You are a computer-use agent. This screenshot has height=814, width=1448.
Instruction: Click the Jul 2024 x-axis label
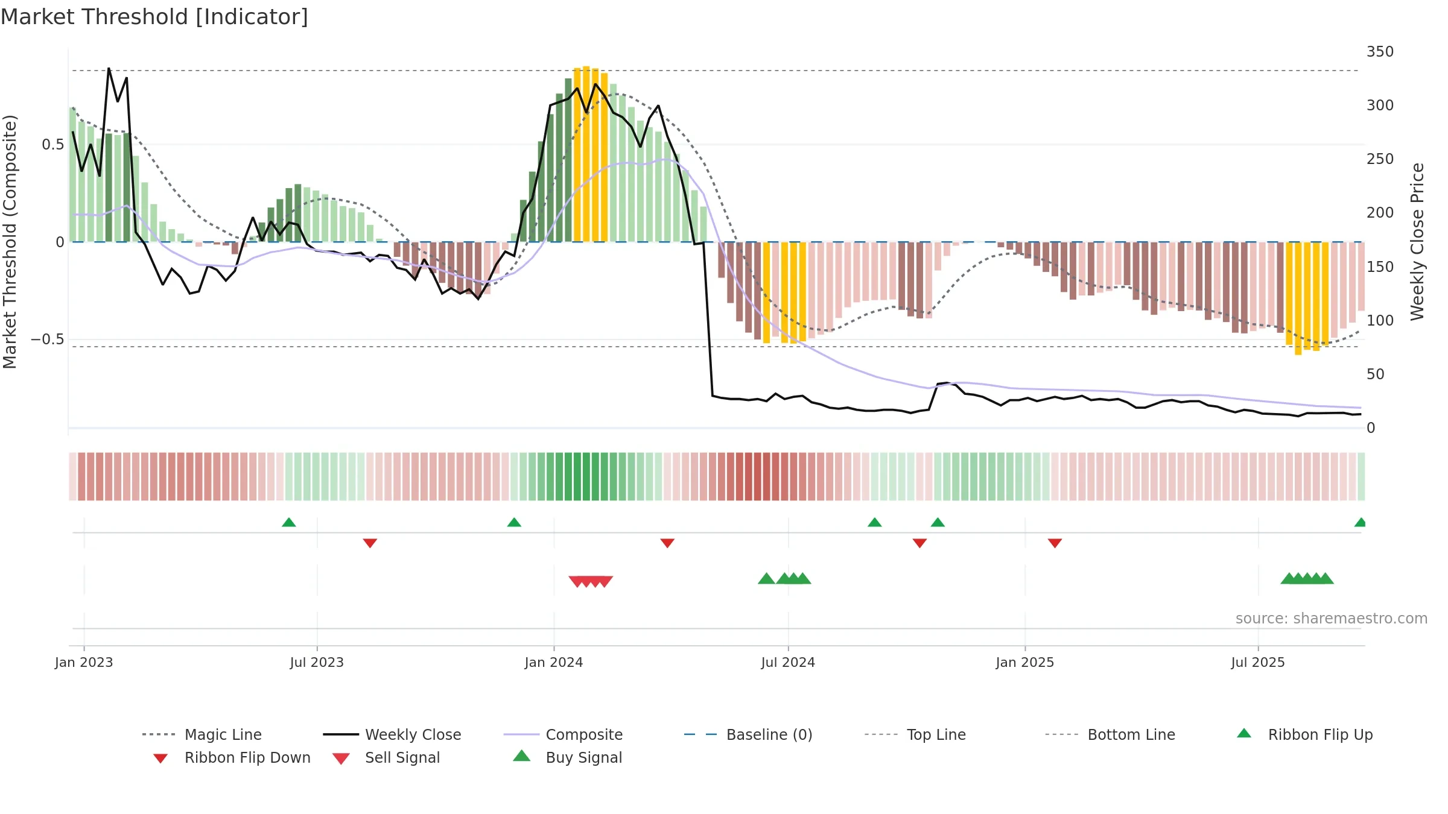[788, 663]
